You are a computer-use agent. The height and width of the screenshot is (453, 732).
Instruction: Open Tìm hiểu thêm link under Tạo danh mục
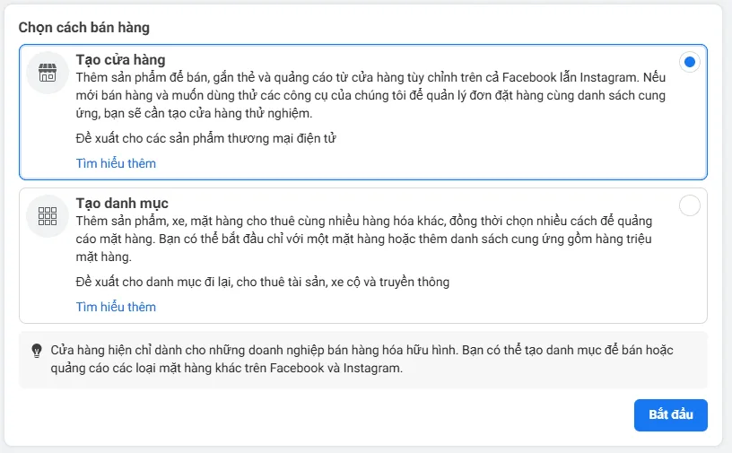[x=116, y=307]
